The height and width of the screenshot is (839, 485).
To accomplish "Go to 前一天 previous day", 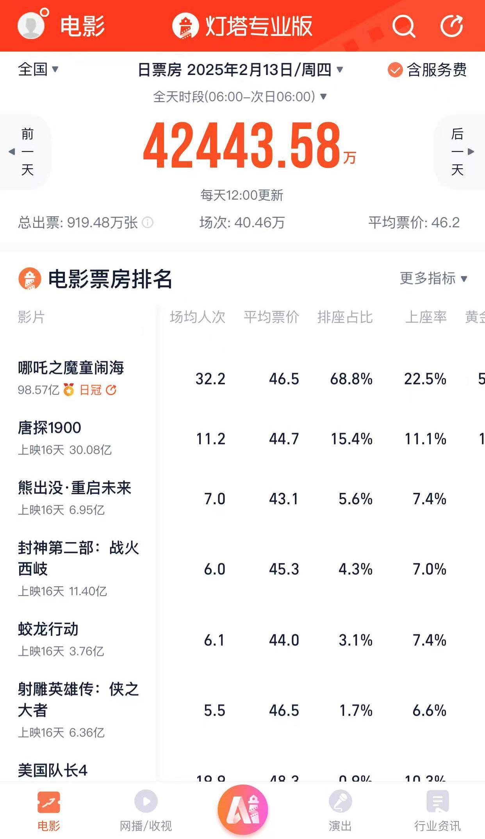I will [26, 152].
